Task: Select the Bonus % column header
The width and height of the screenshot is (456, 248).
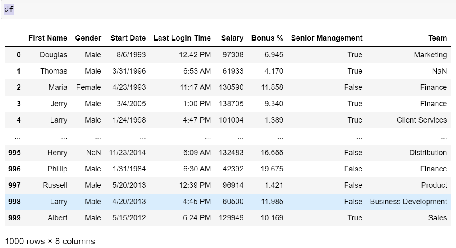Action: point(267,38)
